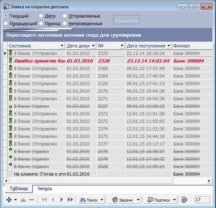Click the horizontal scrollbar right arrow
The width and height of the screenshot is (216, 208).
[209, 181]
